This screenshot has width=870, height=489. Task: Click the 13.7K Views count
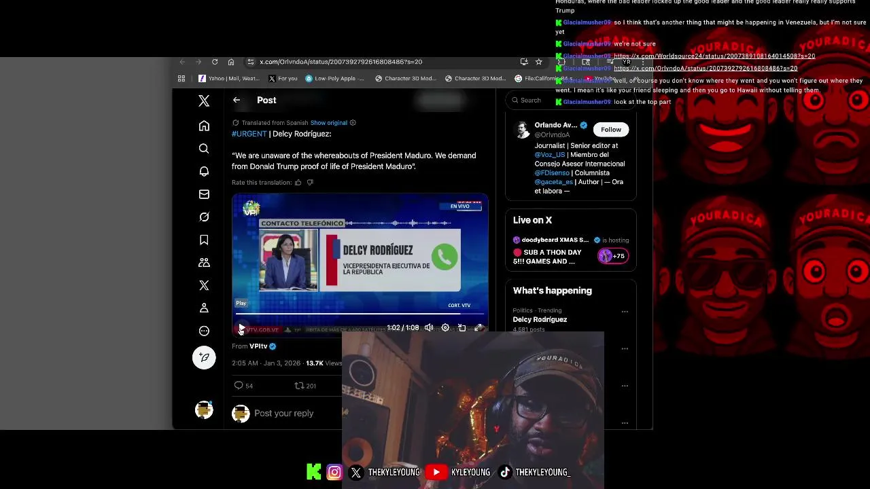coord(324,363)
